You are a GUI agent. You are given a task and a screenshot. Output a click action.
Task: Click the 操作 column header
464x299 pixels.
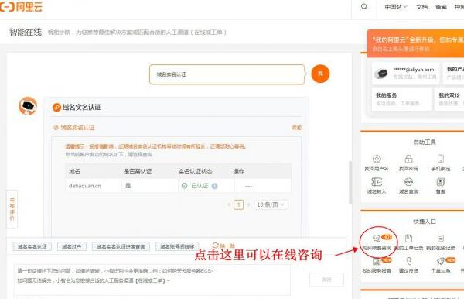pyautogui.click(x=238, y=171)
